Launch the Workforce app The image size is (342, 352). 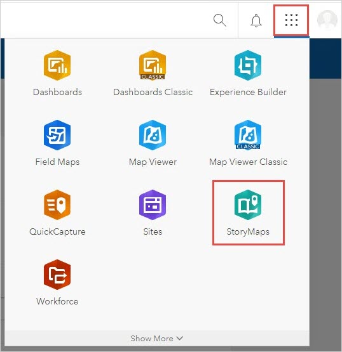tap(57, 282)
